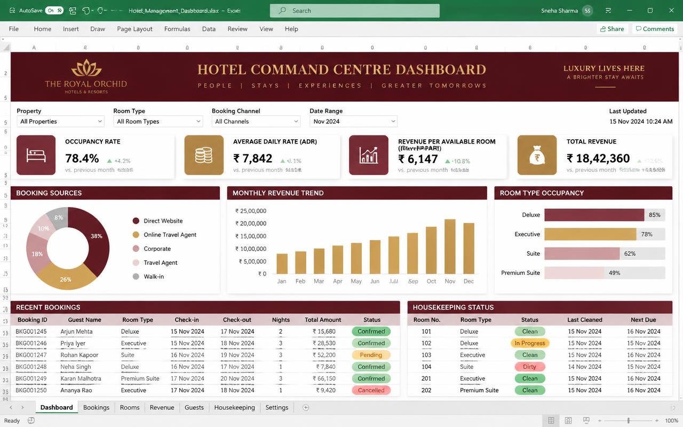Click the Suite 62% occupancy bar

coord(582,254)
